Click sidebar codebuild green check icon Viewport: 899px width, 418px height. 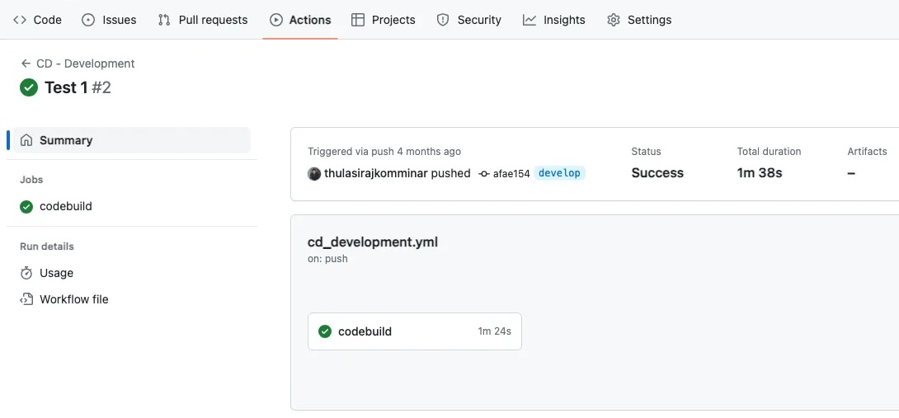click(x=26, y=206)
